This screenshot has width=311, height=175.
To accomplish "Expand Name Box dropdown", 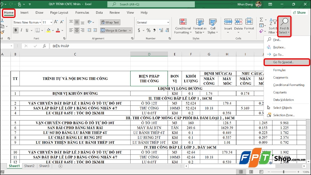I will coord(11,46).
